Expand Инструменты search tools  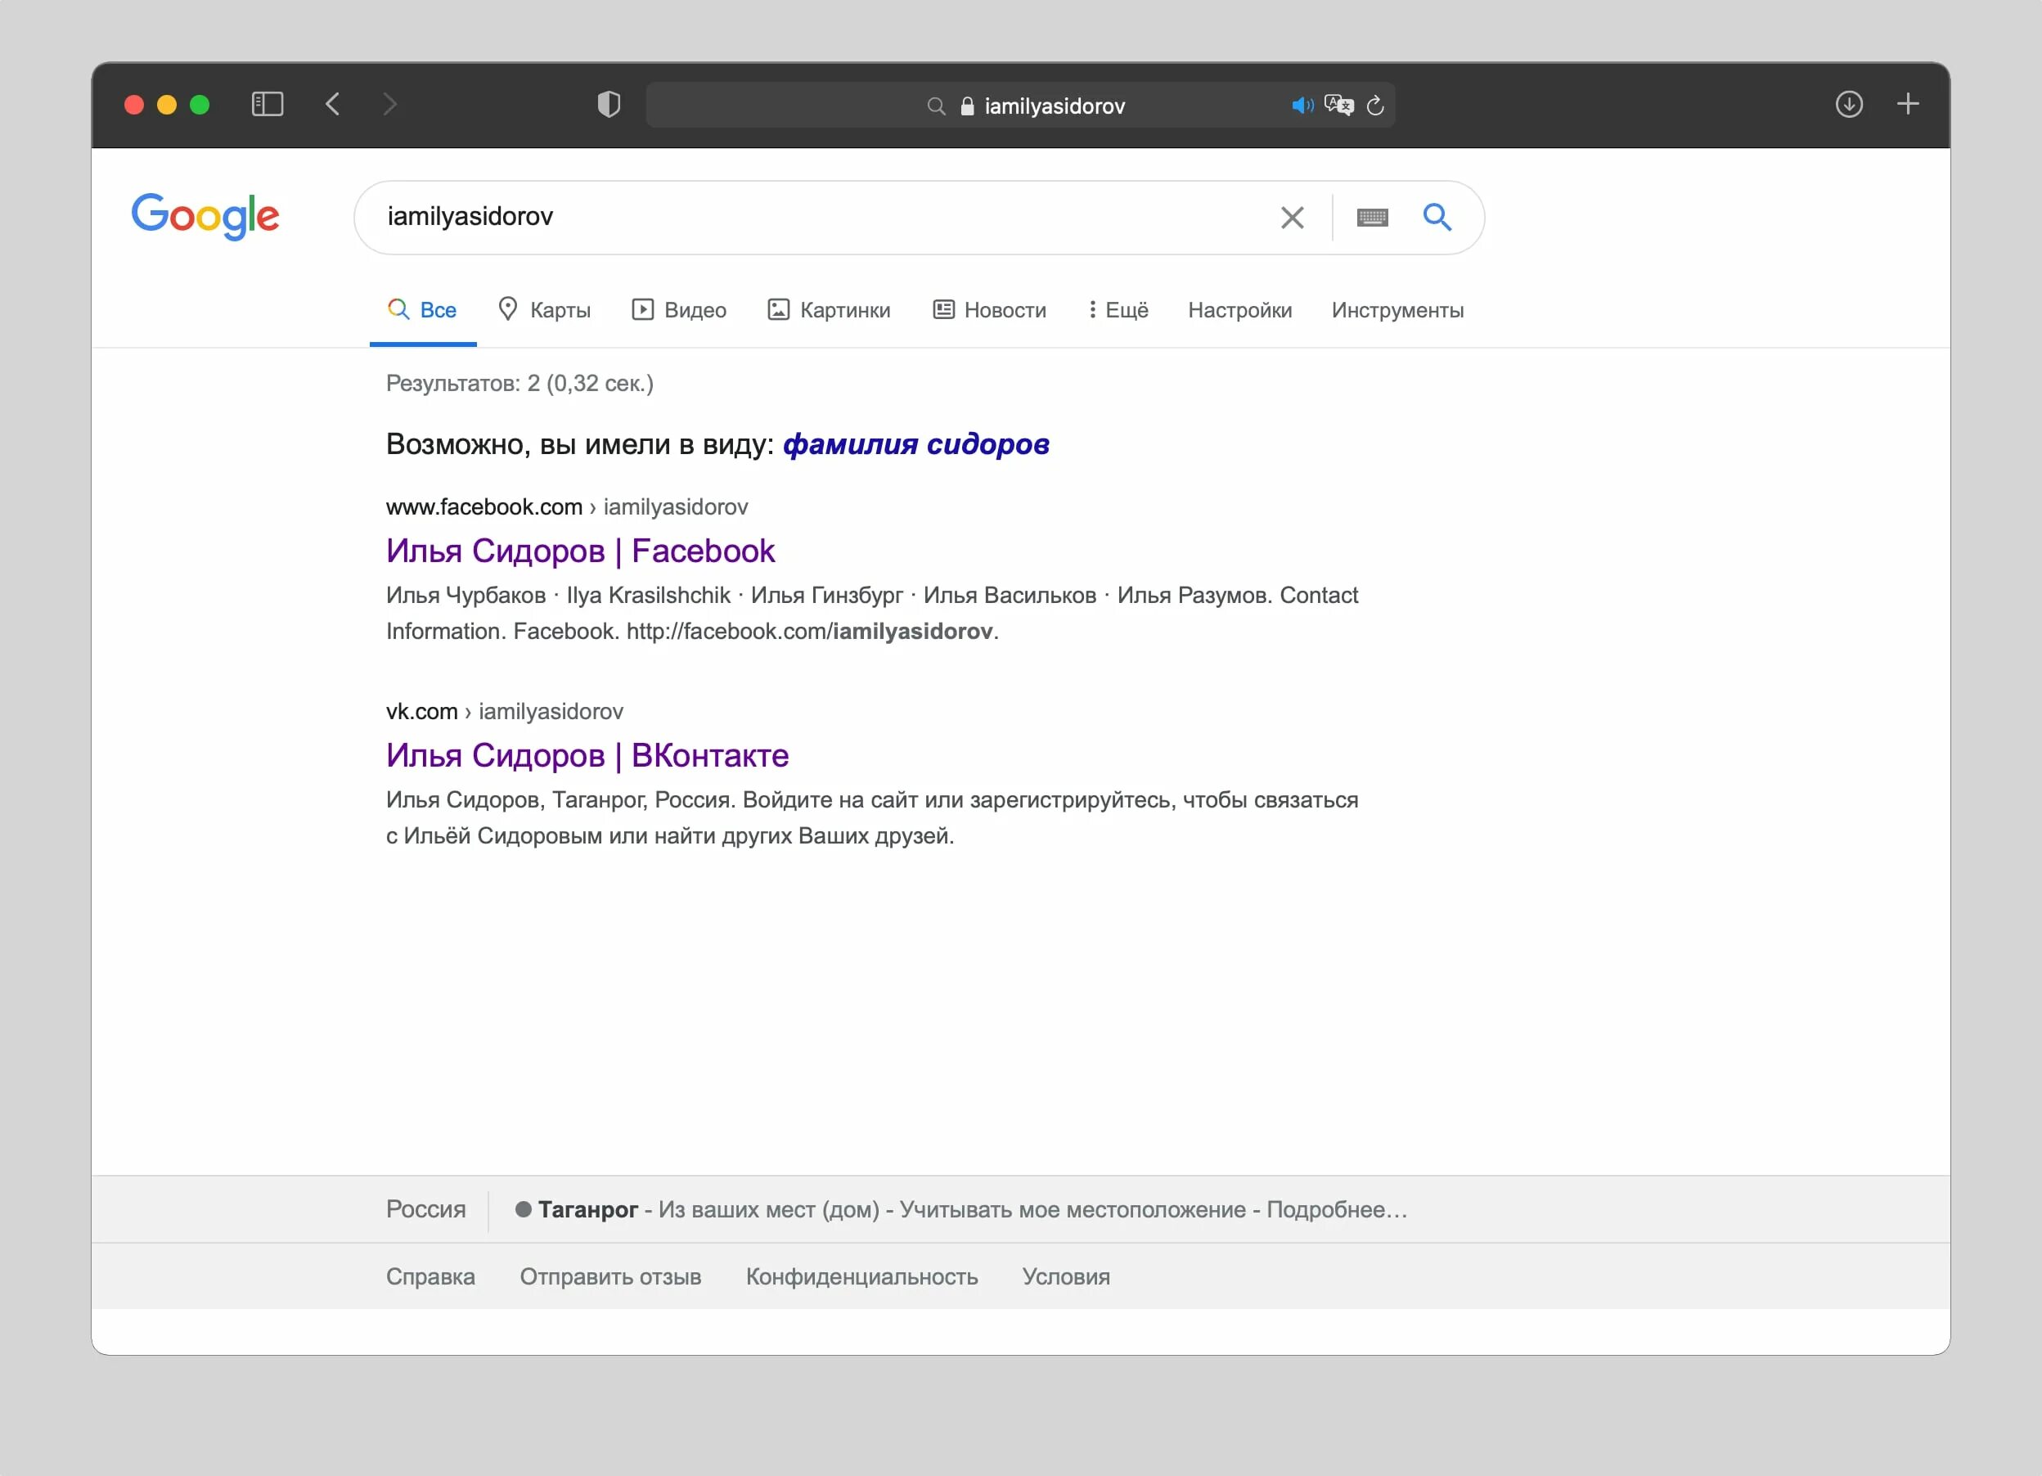pyautogui.click(x=1397, y=310)
